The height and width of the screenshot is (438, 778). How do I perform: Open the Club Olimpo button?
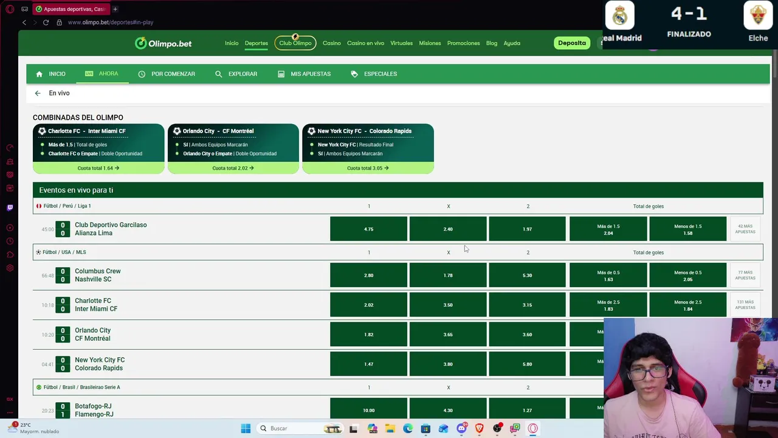[x=295, y=43]
